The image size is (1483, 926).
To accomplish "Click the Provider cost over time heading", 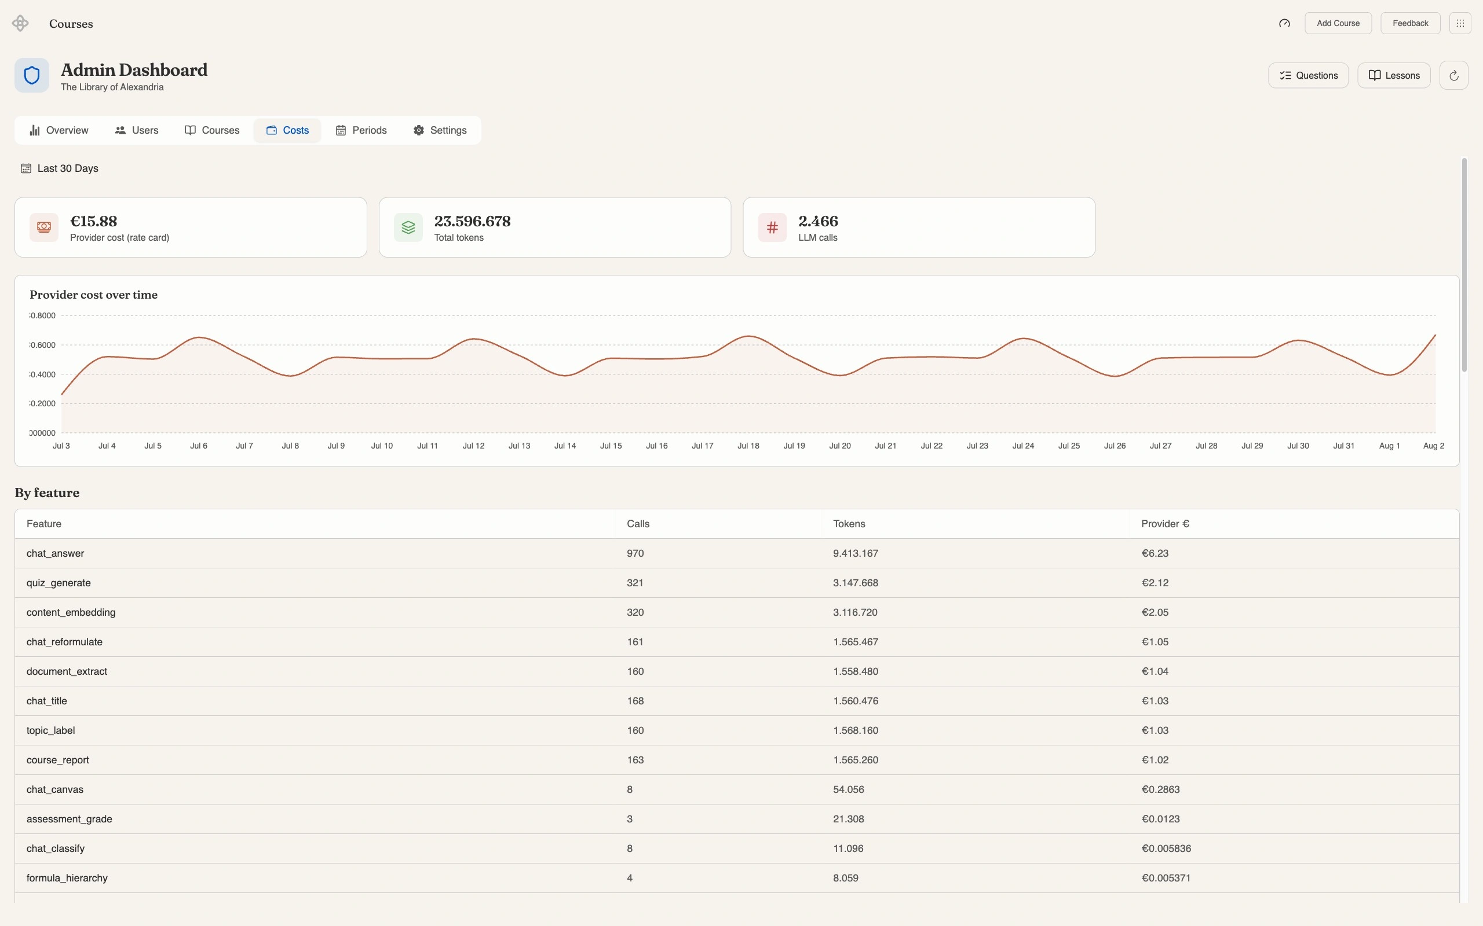I will pyautogui.click(x=93, y=295).
